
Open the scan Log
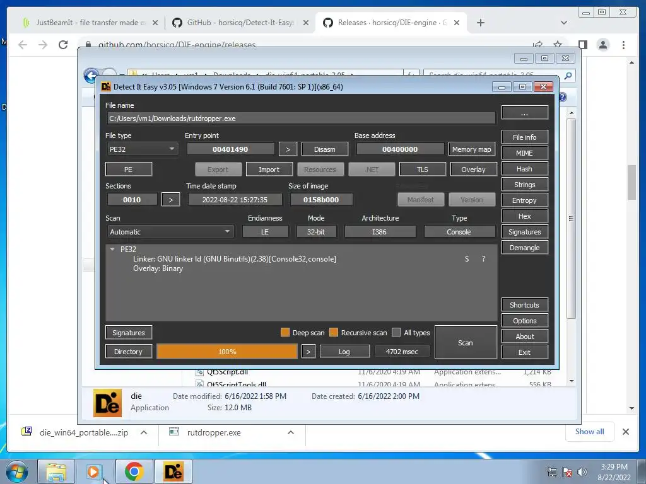tap(344, 352)
